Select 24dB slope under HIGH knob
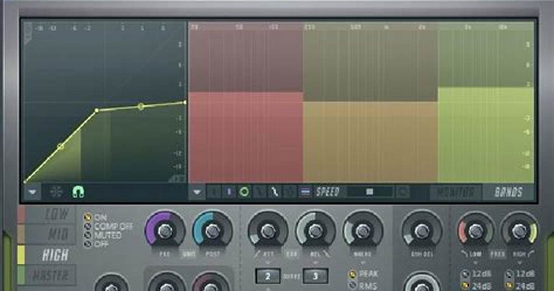554x291 pixels. tap(520, 285)
